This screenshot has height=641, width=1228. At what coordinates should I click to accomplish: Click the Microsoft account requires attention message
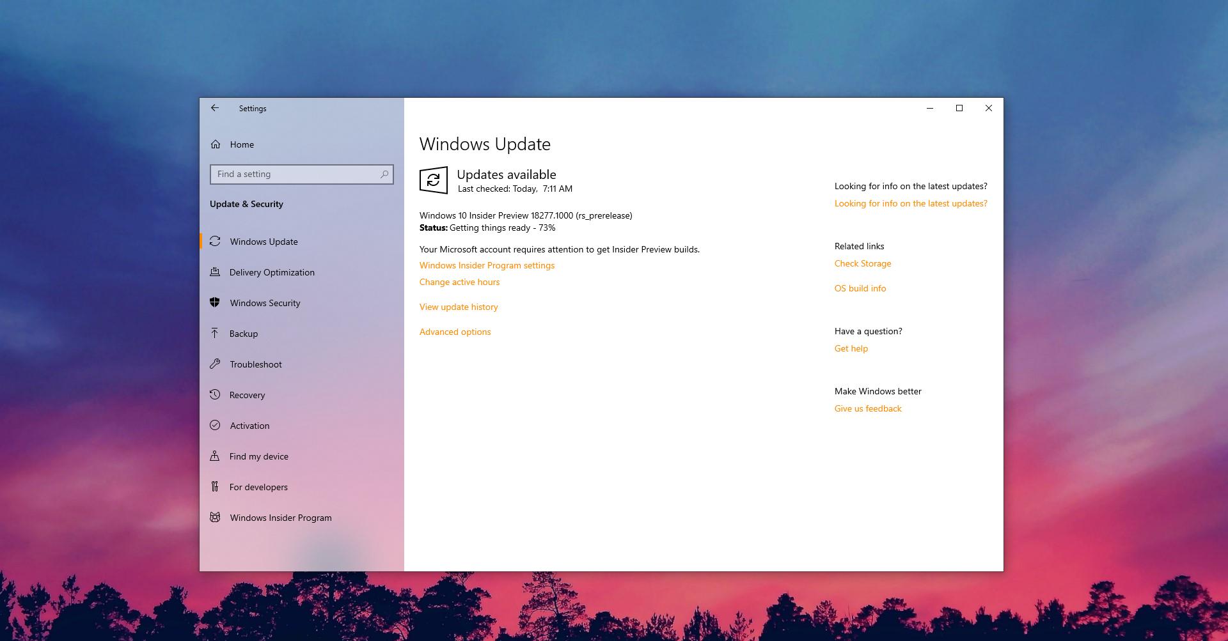560,249
